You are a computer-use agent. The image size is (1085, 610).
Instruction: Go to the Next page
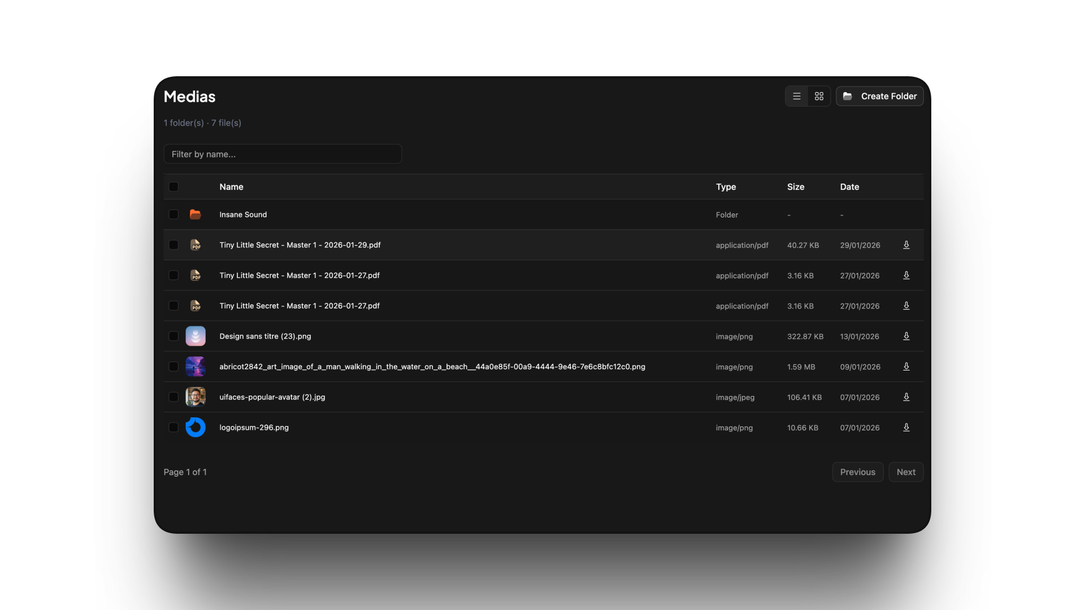905,472
